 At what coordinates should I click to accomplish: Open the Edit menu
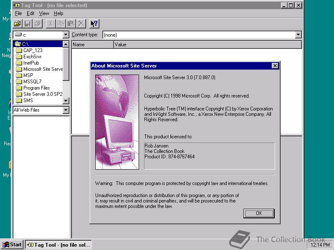click(x=30, y=13)
